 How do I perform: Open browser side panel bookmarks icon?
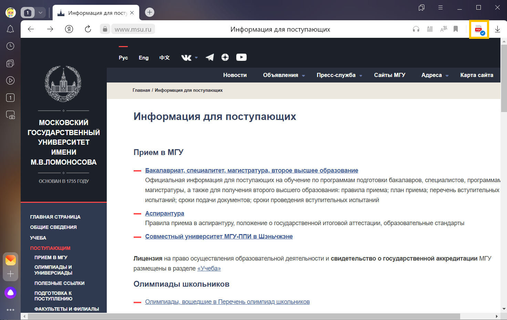click(421, 8)
